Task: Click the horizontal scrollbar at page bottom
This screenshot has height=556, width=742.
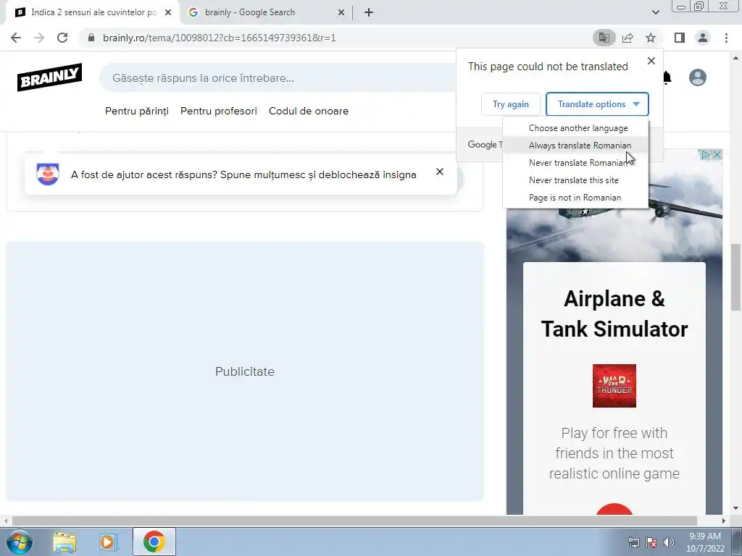Action: (x=354, y=521)
